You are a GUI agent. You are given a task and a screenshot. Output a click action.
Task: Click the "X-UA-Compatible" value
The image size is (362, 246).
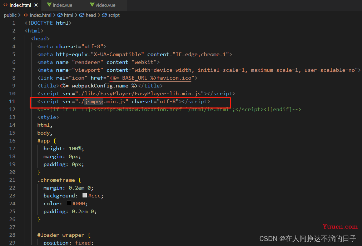[118, 55]
